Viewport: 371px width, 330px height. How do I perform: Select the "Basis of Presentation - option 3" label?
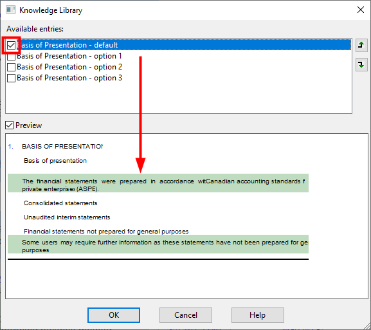(x=69, y=78)
